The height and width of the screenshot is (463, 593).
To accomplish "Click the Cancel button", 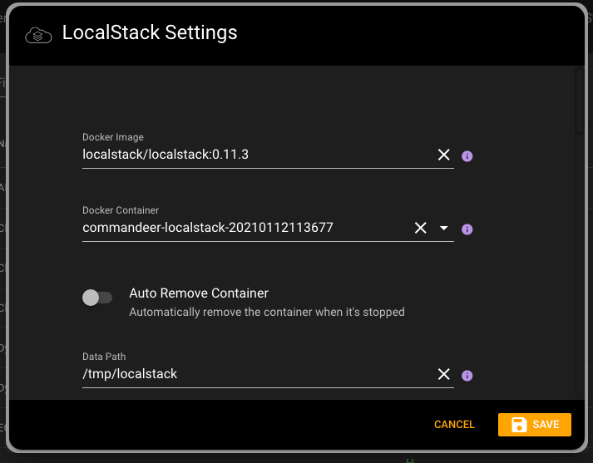I will pyautogui.click(x=454, y=425).
